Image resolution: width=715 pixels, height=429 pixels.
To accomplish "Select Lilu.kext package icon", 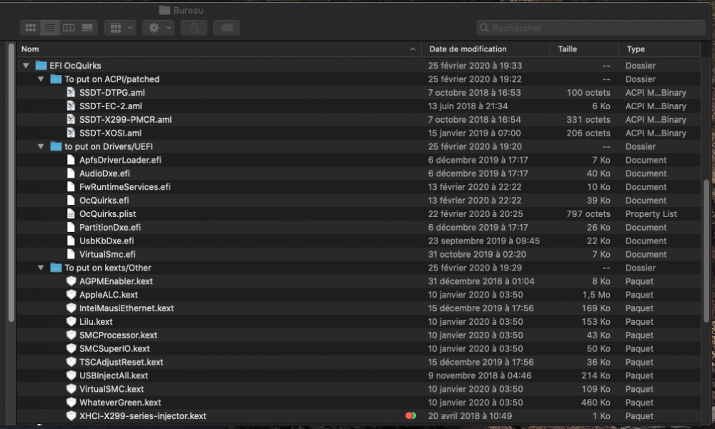I will point(71,321).
